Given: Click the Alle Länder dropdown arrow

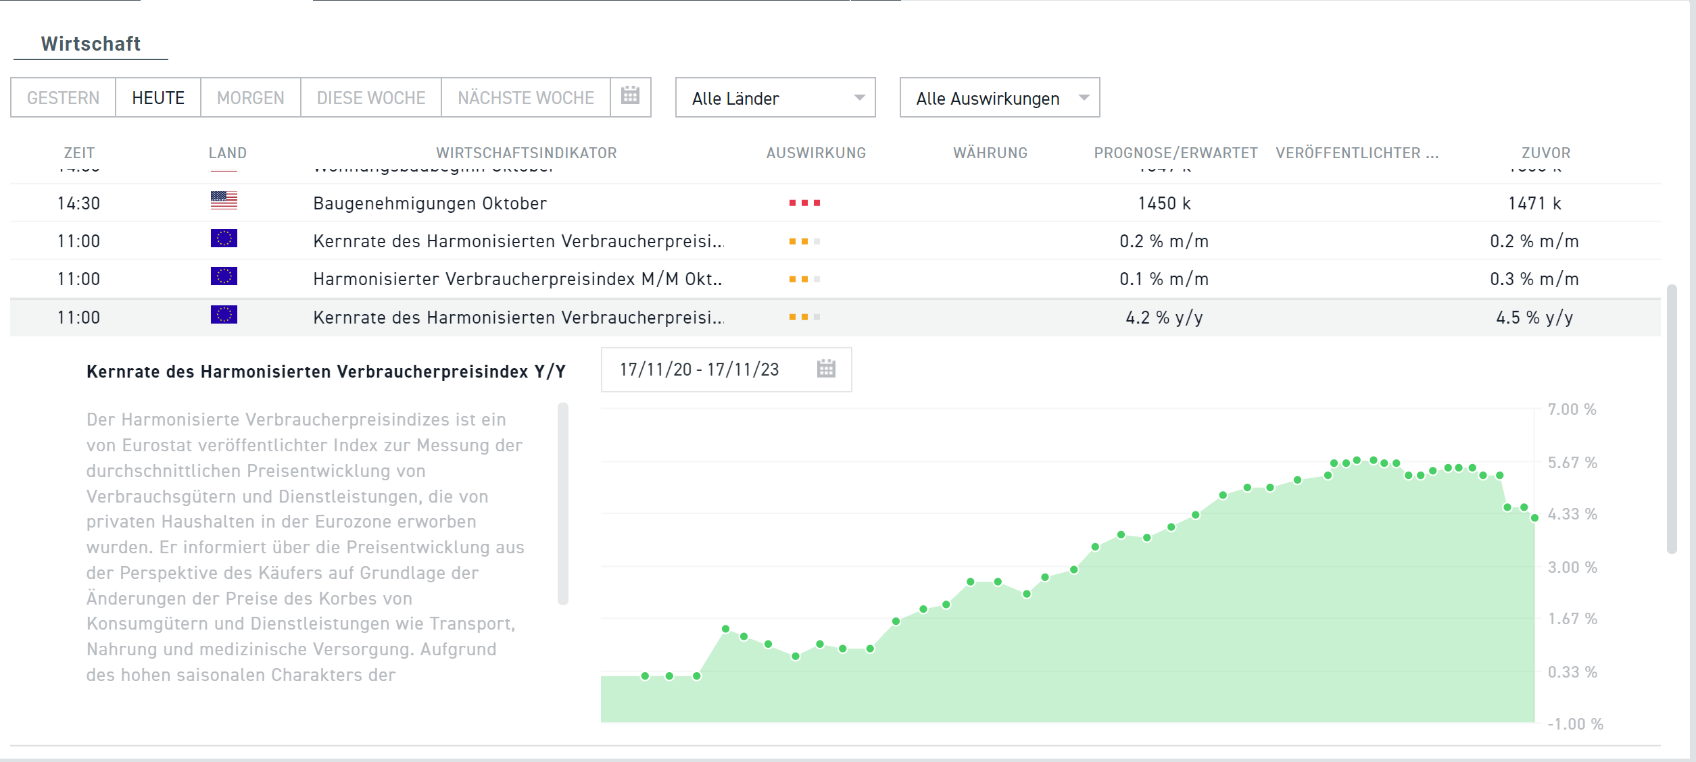Looking at the screenshot, I should [859, 98].
